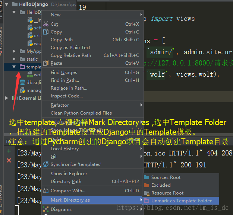Choose Cut from the context menu
Viewport: 233px width, 215px height.
92,24
